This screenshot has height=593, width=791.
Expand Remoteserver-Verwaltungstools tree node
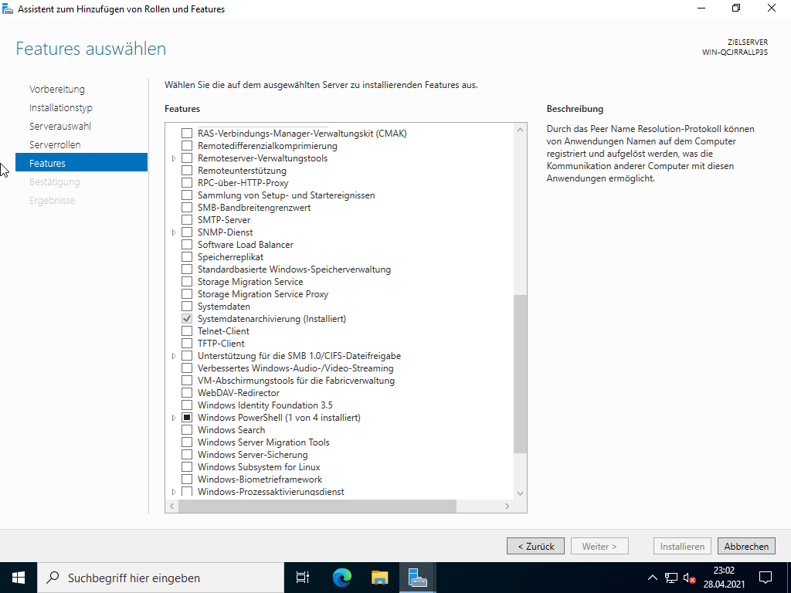[174, 158]
